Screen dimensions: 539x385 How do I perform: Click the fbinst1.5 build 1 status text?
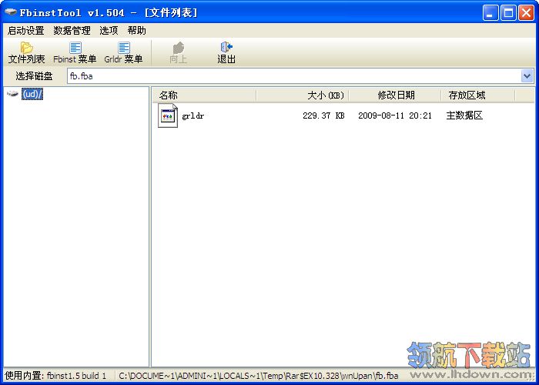[76, 376]
